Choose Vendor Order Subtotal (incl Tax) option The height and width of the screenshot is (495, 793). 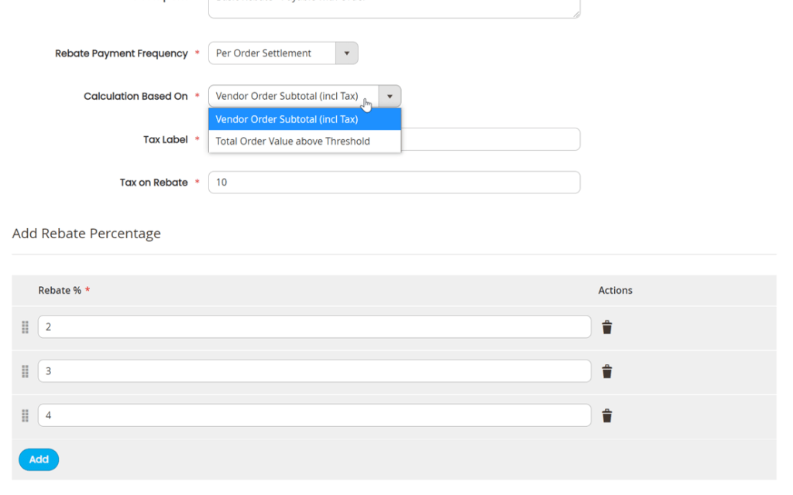pyautogui.click(x=304, y=119)
